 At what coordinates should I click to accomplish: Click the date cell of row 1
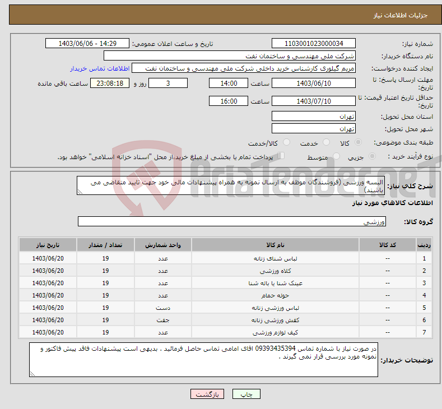[48, 258]
